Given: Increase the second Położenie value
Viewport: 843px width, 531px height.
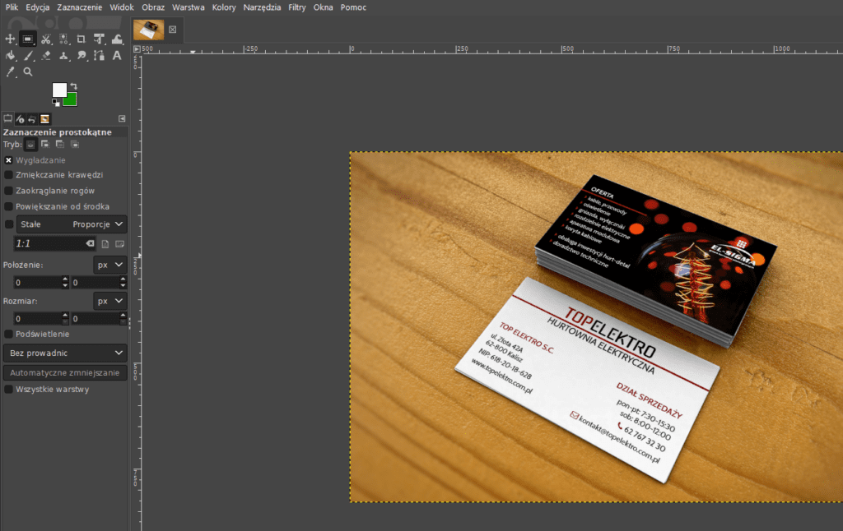Looking at the screenshot, I should click(x=123, y=279).
